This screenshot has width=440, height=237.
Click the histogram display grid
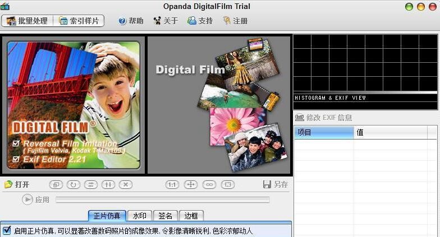365,63
